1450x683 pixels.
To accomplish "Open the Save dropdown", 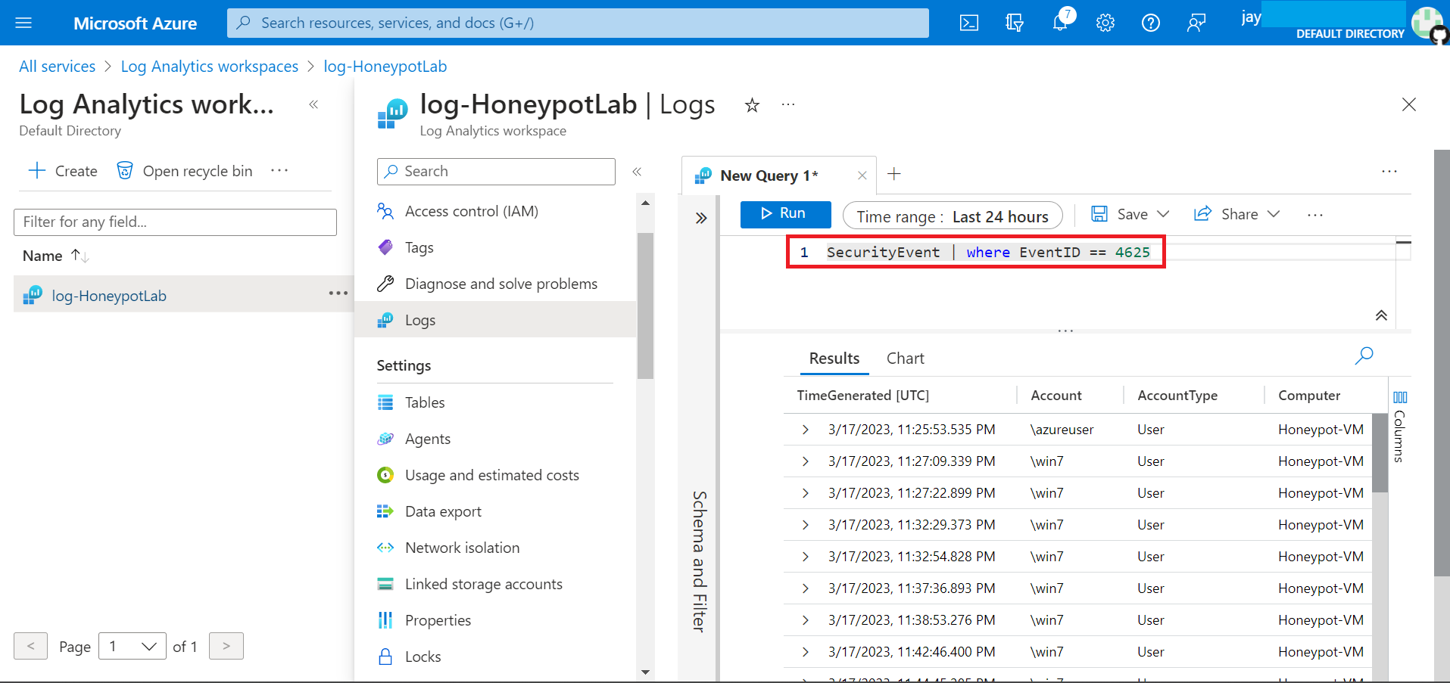I will tap(1130, 214).
